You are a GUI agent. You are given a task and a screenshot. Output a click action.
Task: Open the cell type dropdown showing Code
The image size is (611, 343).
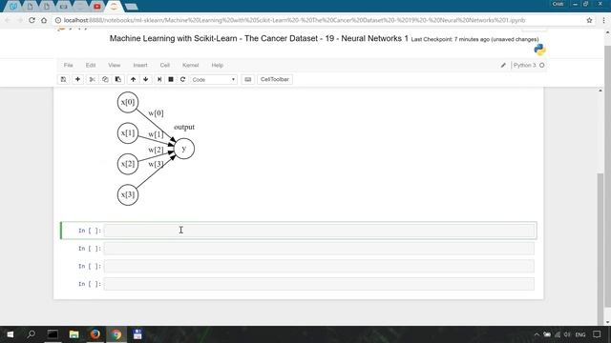[214, 79]
